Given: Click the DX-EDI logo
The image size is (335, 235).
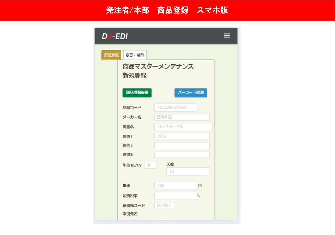Looking at the screenshot, I should point(115,36).
